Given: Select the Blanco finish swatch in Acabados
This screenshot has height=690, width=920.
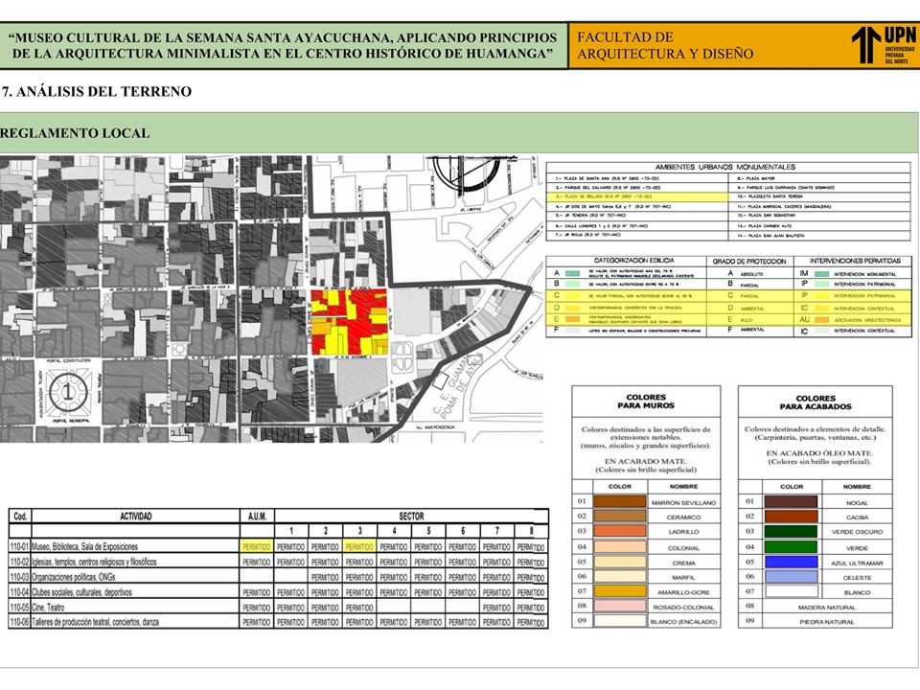Looking at the screenshot, I should pos(791,591).
